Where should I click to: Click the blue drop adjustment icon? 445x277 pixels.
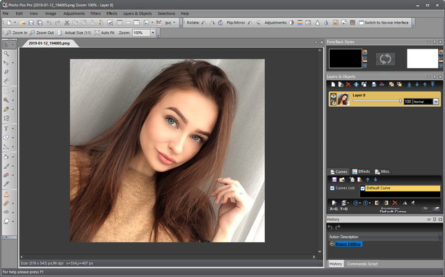326,23
